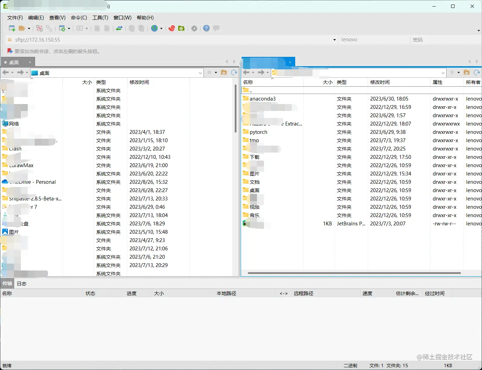This screenshot has height=370, width=482.
Task: Open Options with the gear icon
Action: [194, 28]
